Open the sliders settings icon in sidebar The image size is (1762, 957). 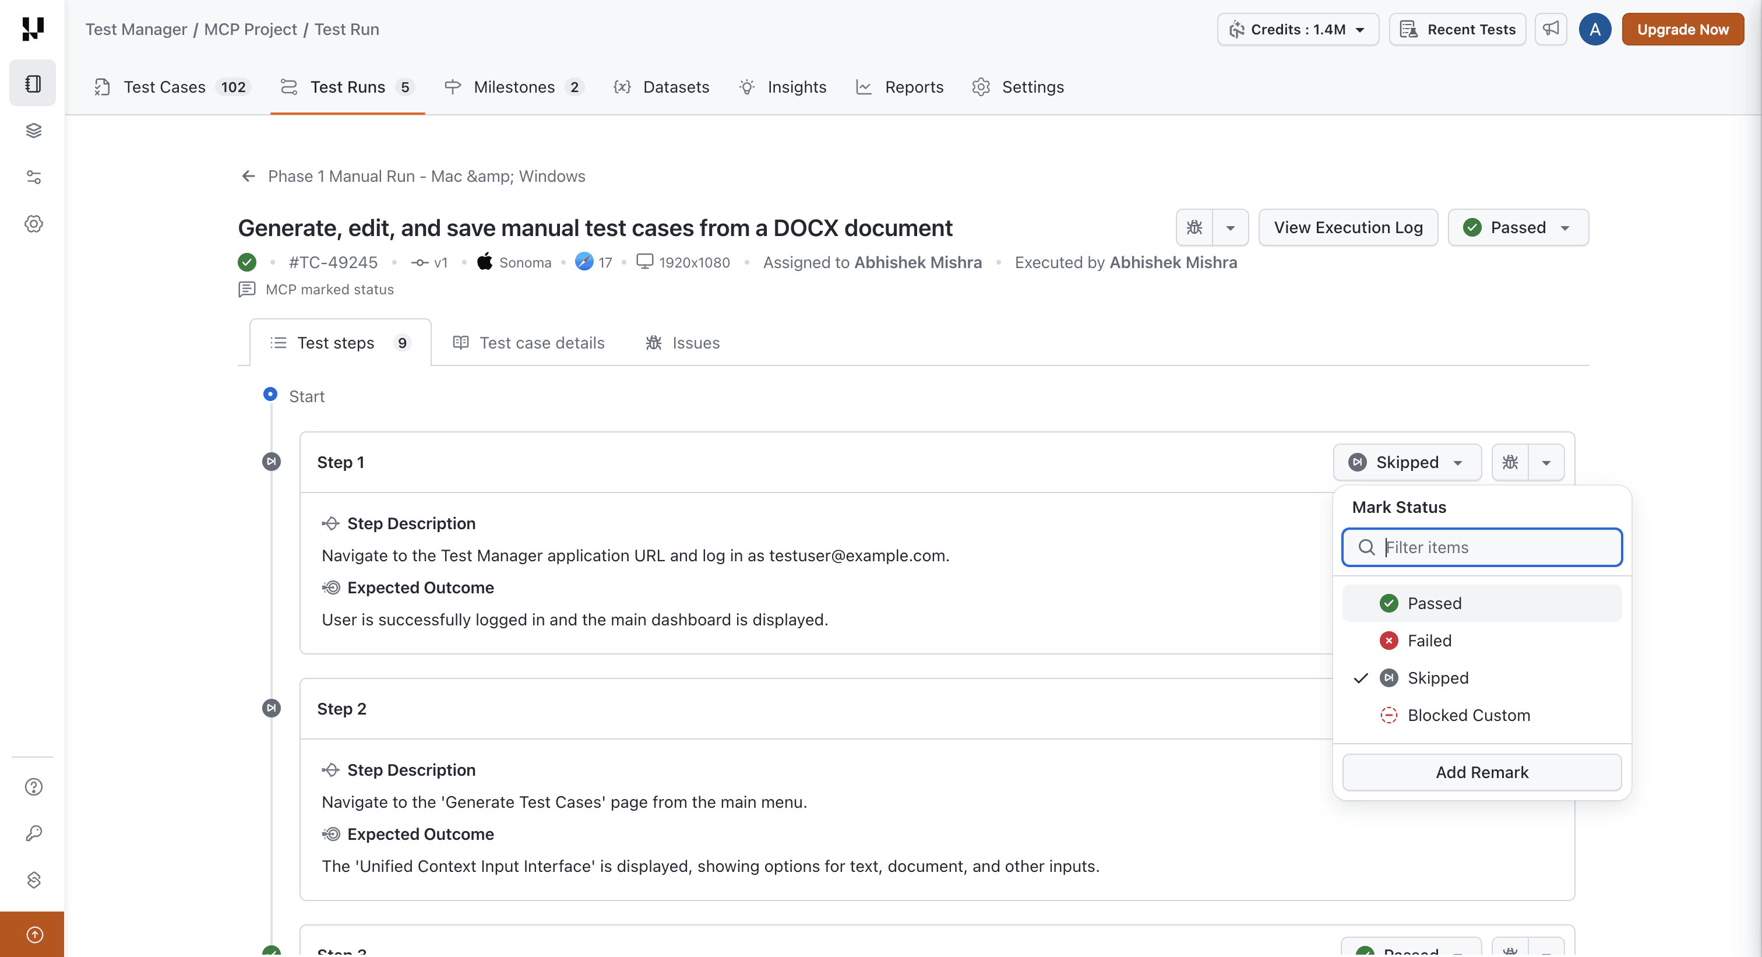(x=33, y=177)
